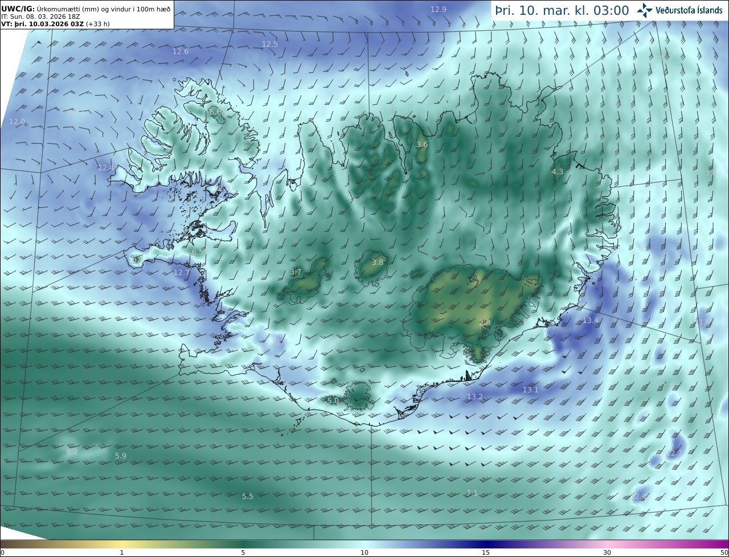
Task: Click the 5.5 value in the southern ocean
Action: coord(248,496)
